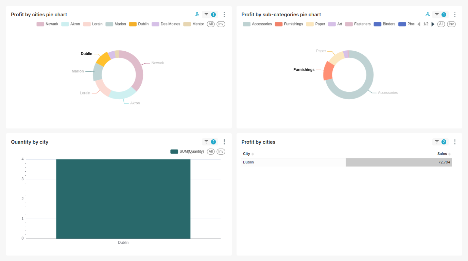Open more options for Profit by cities table
Screen dimensions: 468x261
click(455, 142)
